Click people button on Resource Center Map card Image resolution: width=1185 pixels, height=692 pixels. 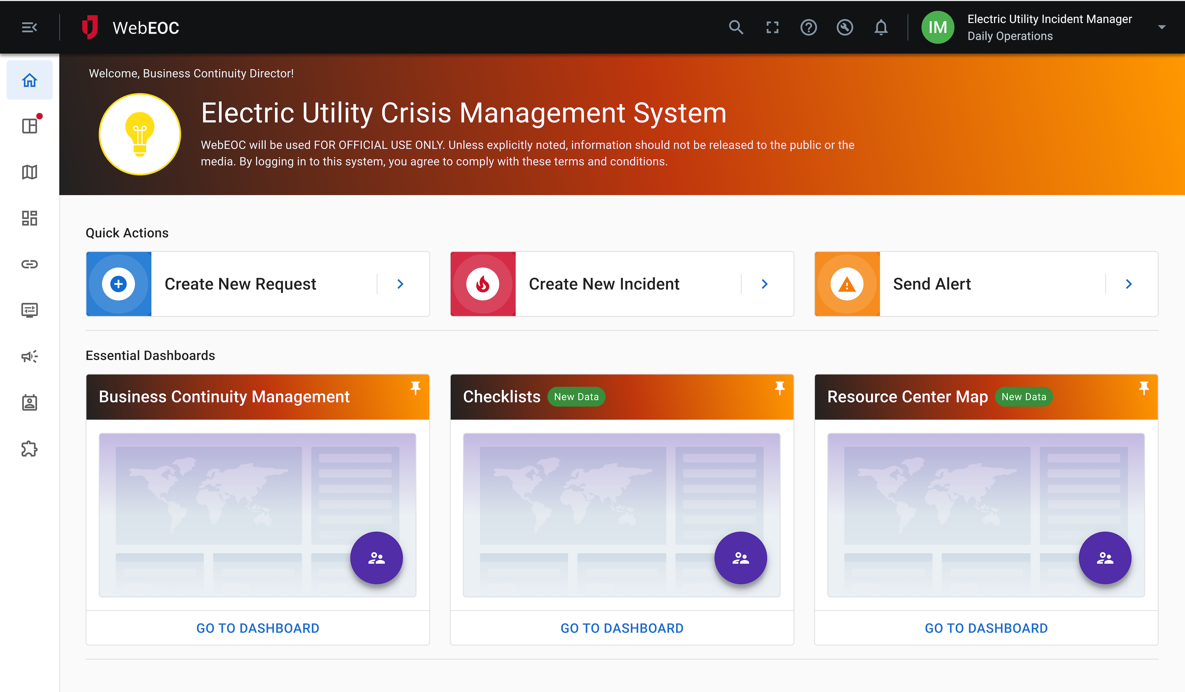click(1105, 558)
